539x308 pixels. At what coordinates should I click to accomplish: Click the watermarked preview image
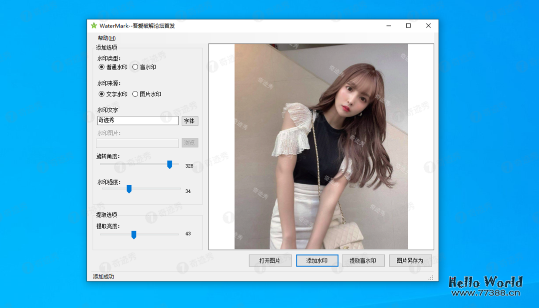321,146
